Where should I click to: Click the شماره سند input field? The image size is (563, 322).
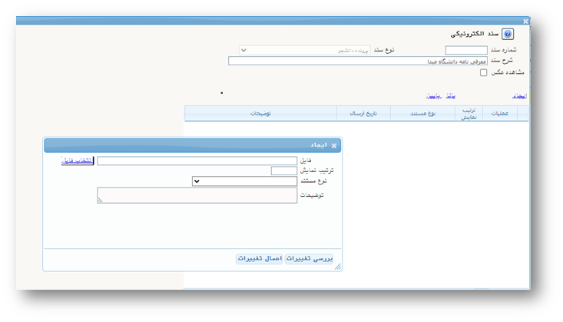click(466, 50)
